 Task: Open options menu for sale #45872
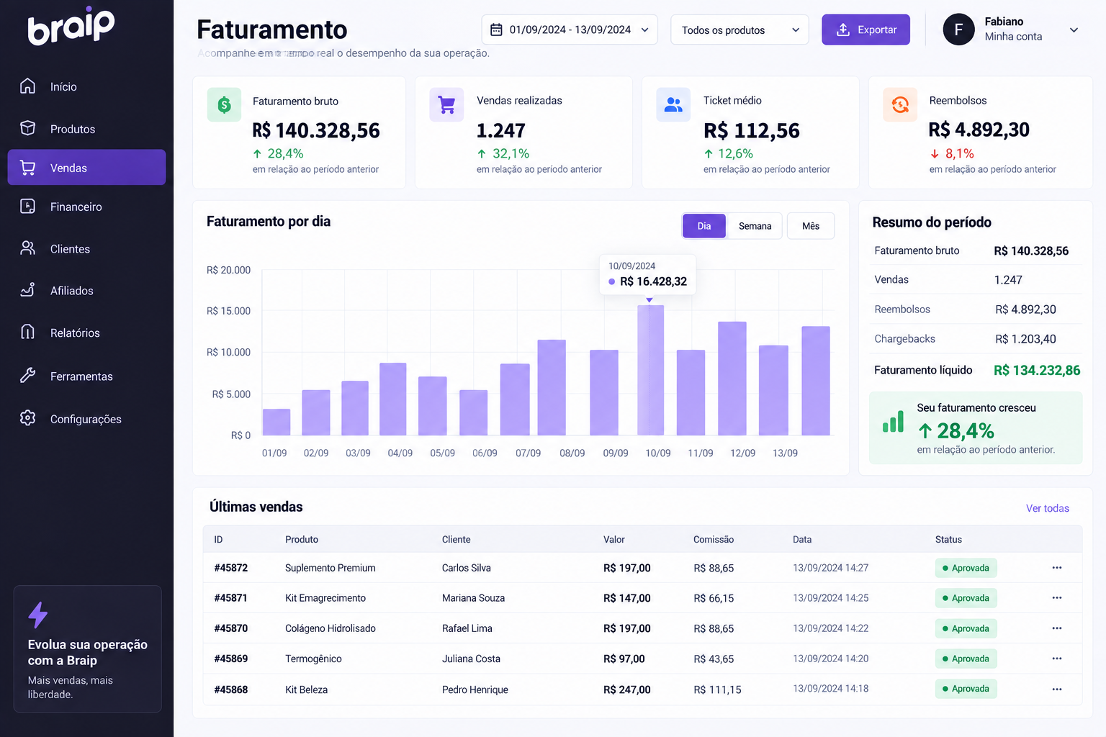(1056, 568)
